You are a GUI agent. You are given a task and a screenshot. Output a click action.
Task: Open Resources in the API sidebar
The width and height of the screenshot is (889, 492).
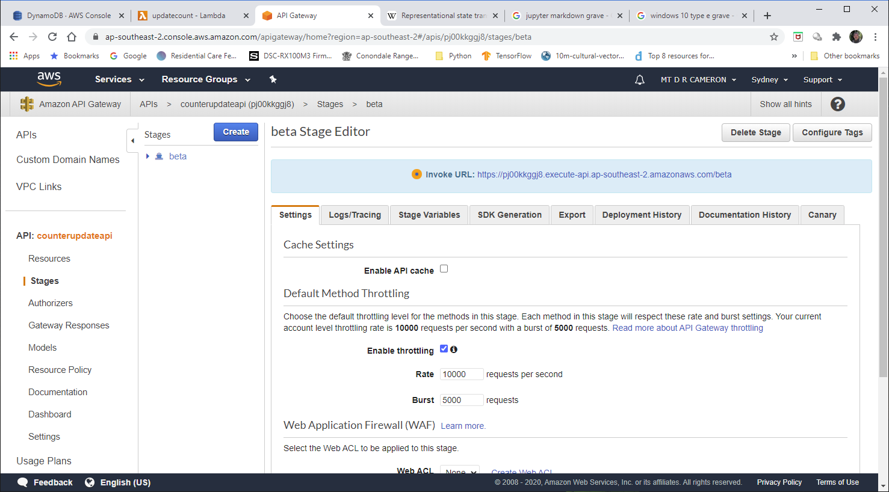49,259
